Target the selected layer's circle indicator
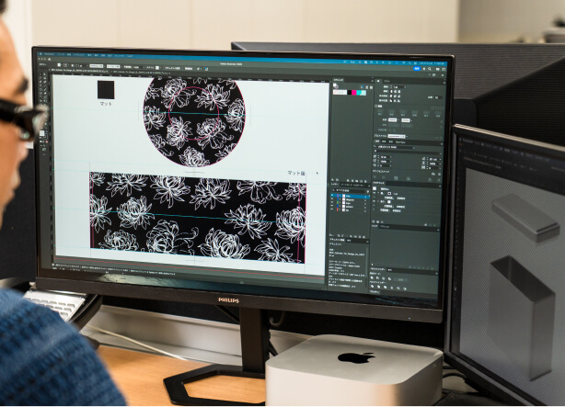This screenshot has width=565, height=407. click(x=365, y=197)
